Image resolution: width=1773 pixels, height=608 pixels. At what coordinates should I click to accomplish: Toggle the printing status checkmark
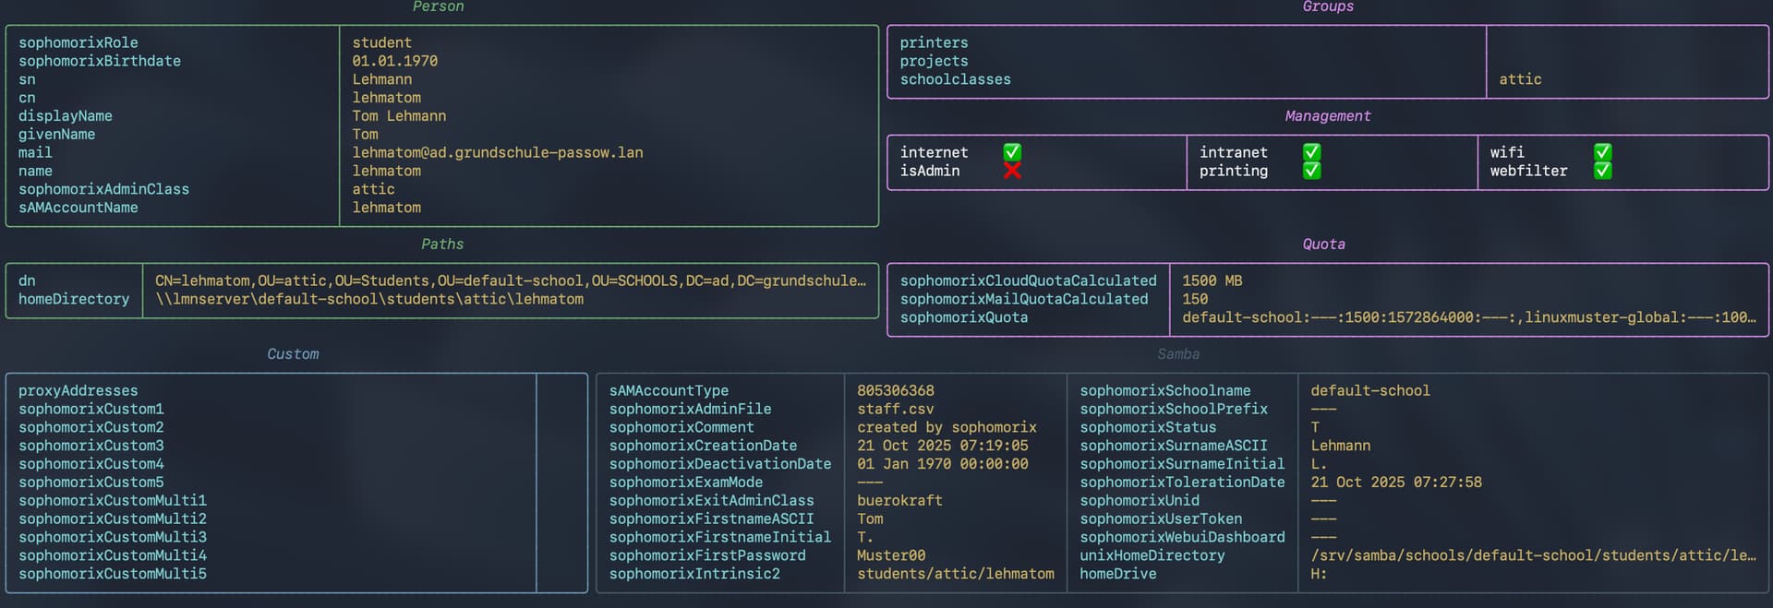coord(1311,171)
